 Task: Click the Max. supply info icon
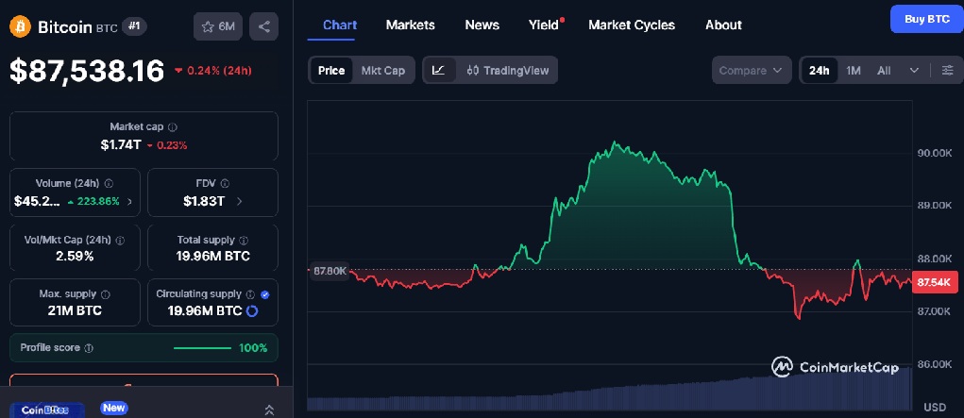click(105, 294)
